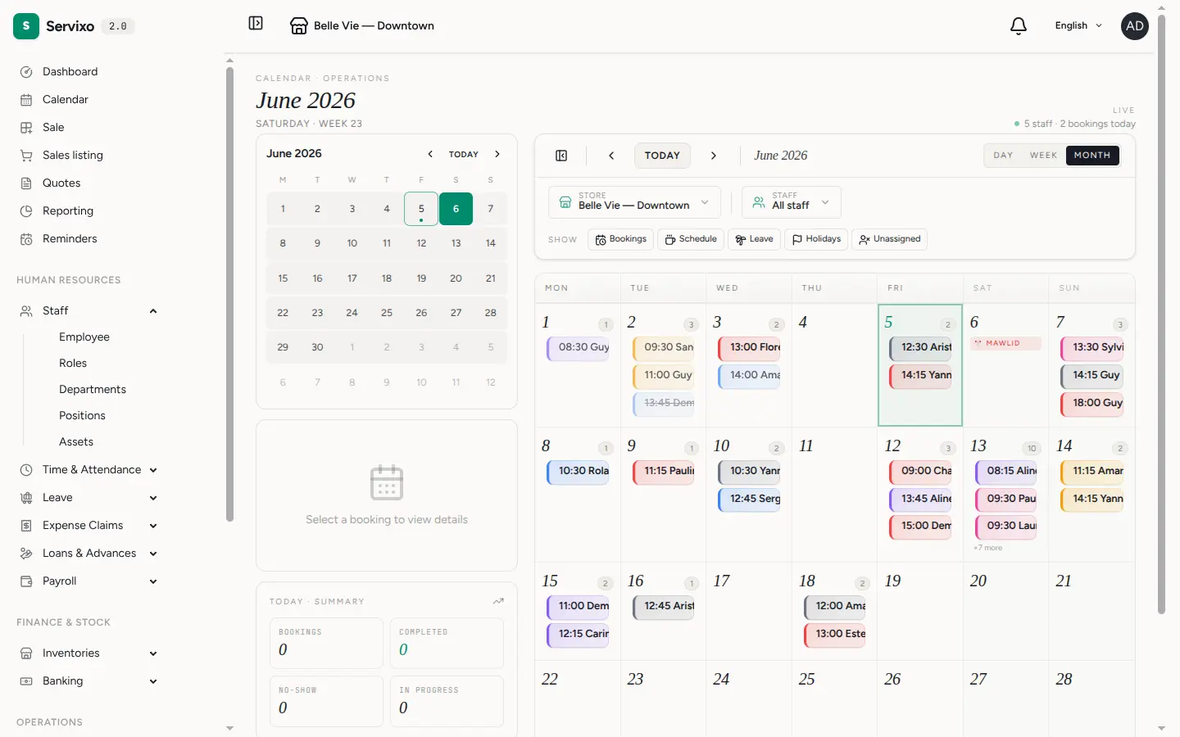The width and height of the screenshot is (1180, 737).
Task: Open Assets under Staff
Action: 76,442
